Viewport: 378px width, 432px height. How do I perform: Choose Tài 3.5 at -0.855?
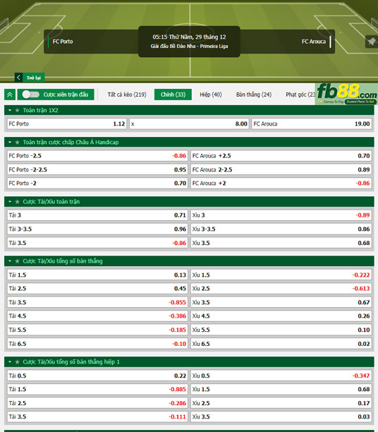[x=97, y=302]
